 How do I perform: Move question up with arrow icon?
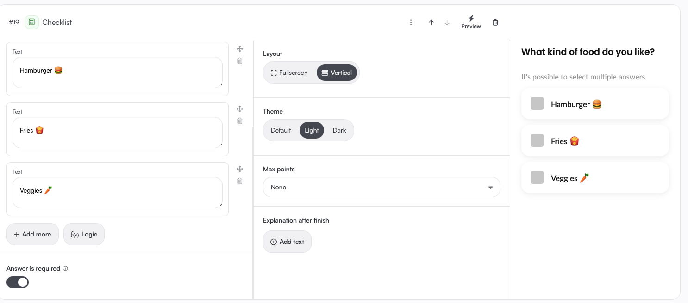(x=431, y=23)
